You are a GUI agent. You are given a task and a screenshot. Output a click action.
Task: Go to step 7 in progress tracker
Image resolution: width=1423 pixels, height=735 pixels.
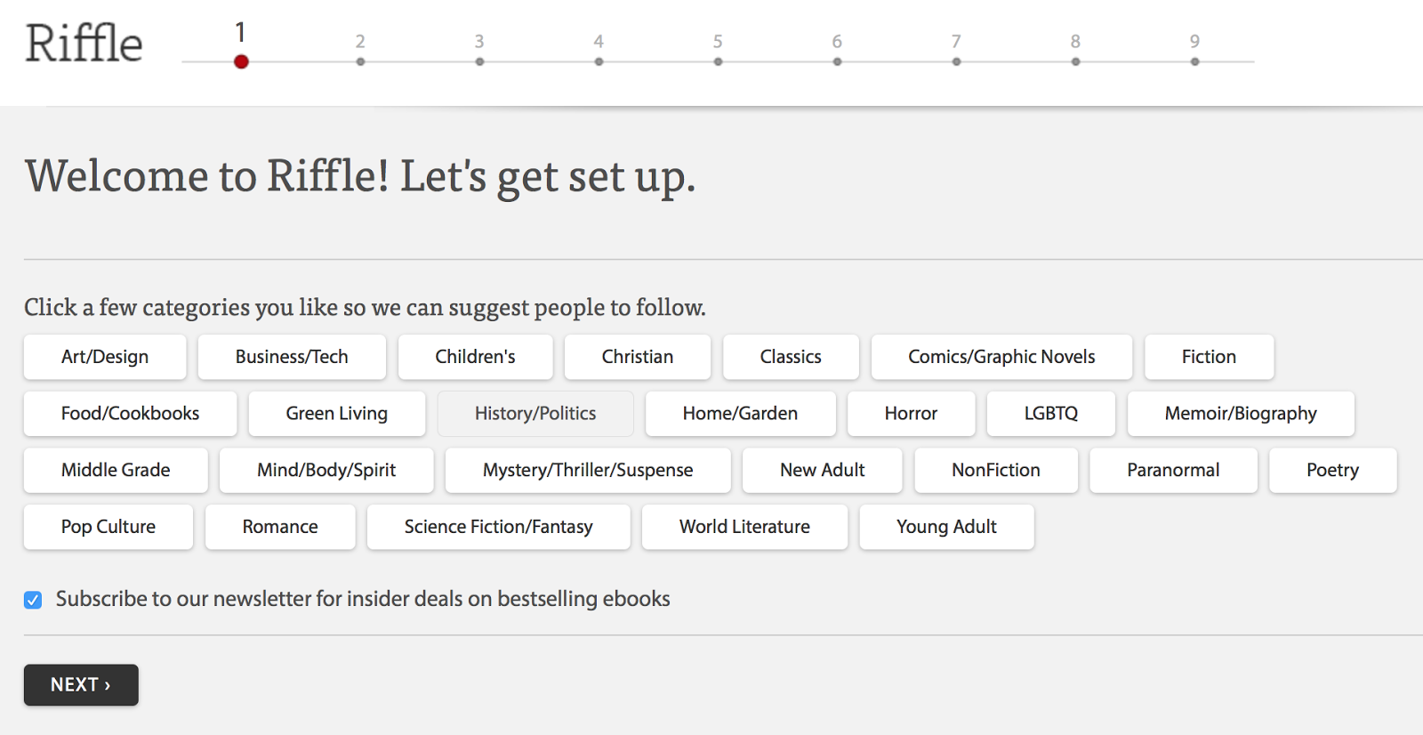click(956, 61)
